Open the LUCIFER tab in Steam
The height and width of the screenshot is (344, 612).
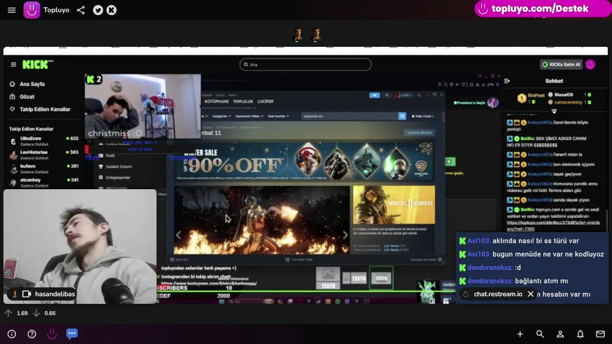click(265, 101)
